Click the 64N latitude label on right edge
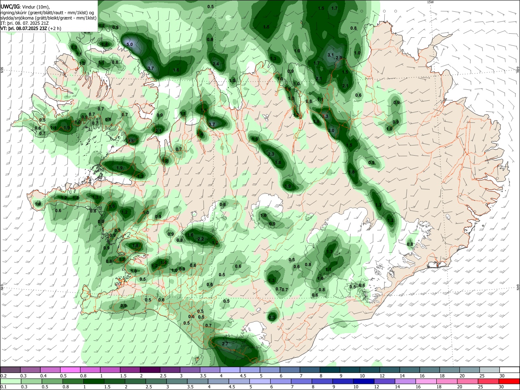520x390 pixels. (x=518, y=287)
